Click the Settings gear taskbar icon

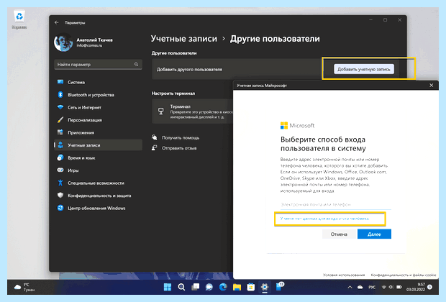tap(265, 287)
